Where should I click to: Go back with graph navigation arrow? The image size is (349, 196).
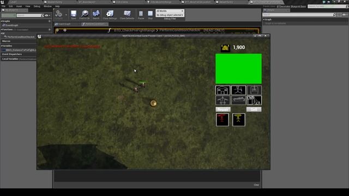coord(57,30)
